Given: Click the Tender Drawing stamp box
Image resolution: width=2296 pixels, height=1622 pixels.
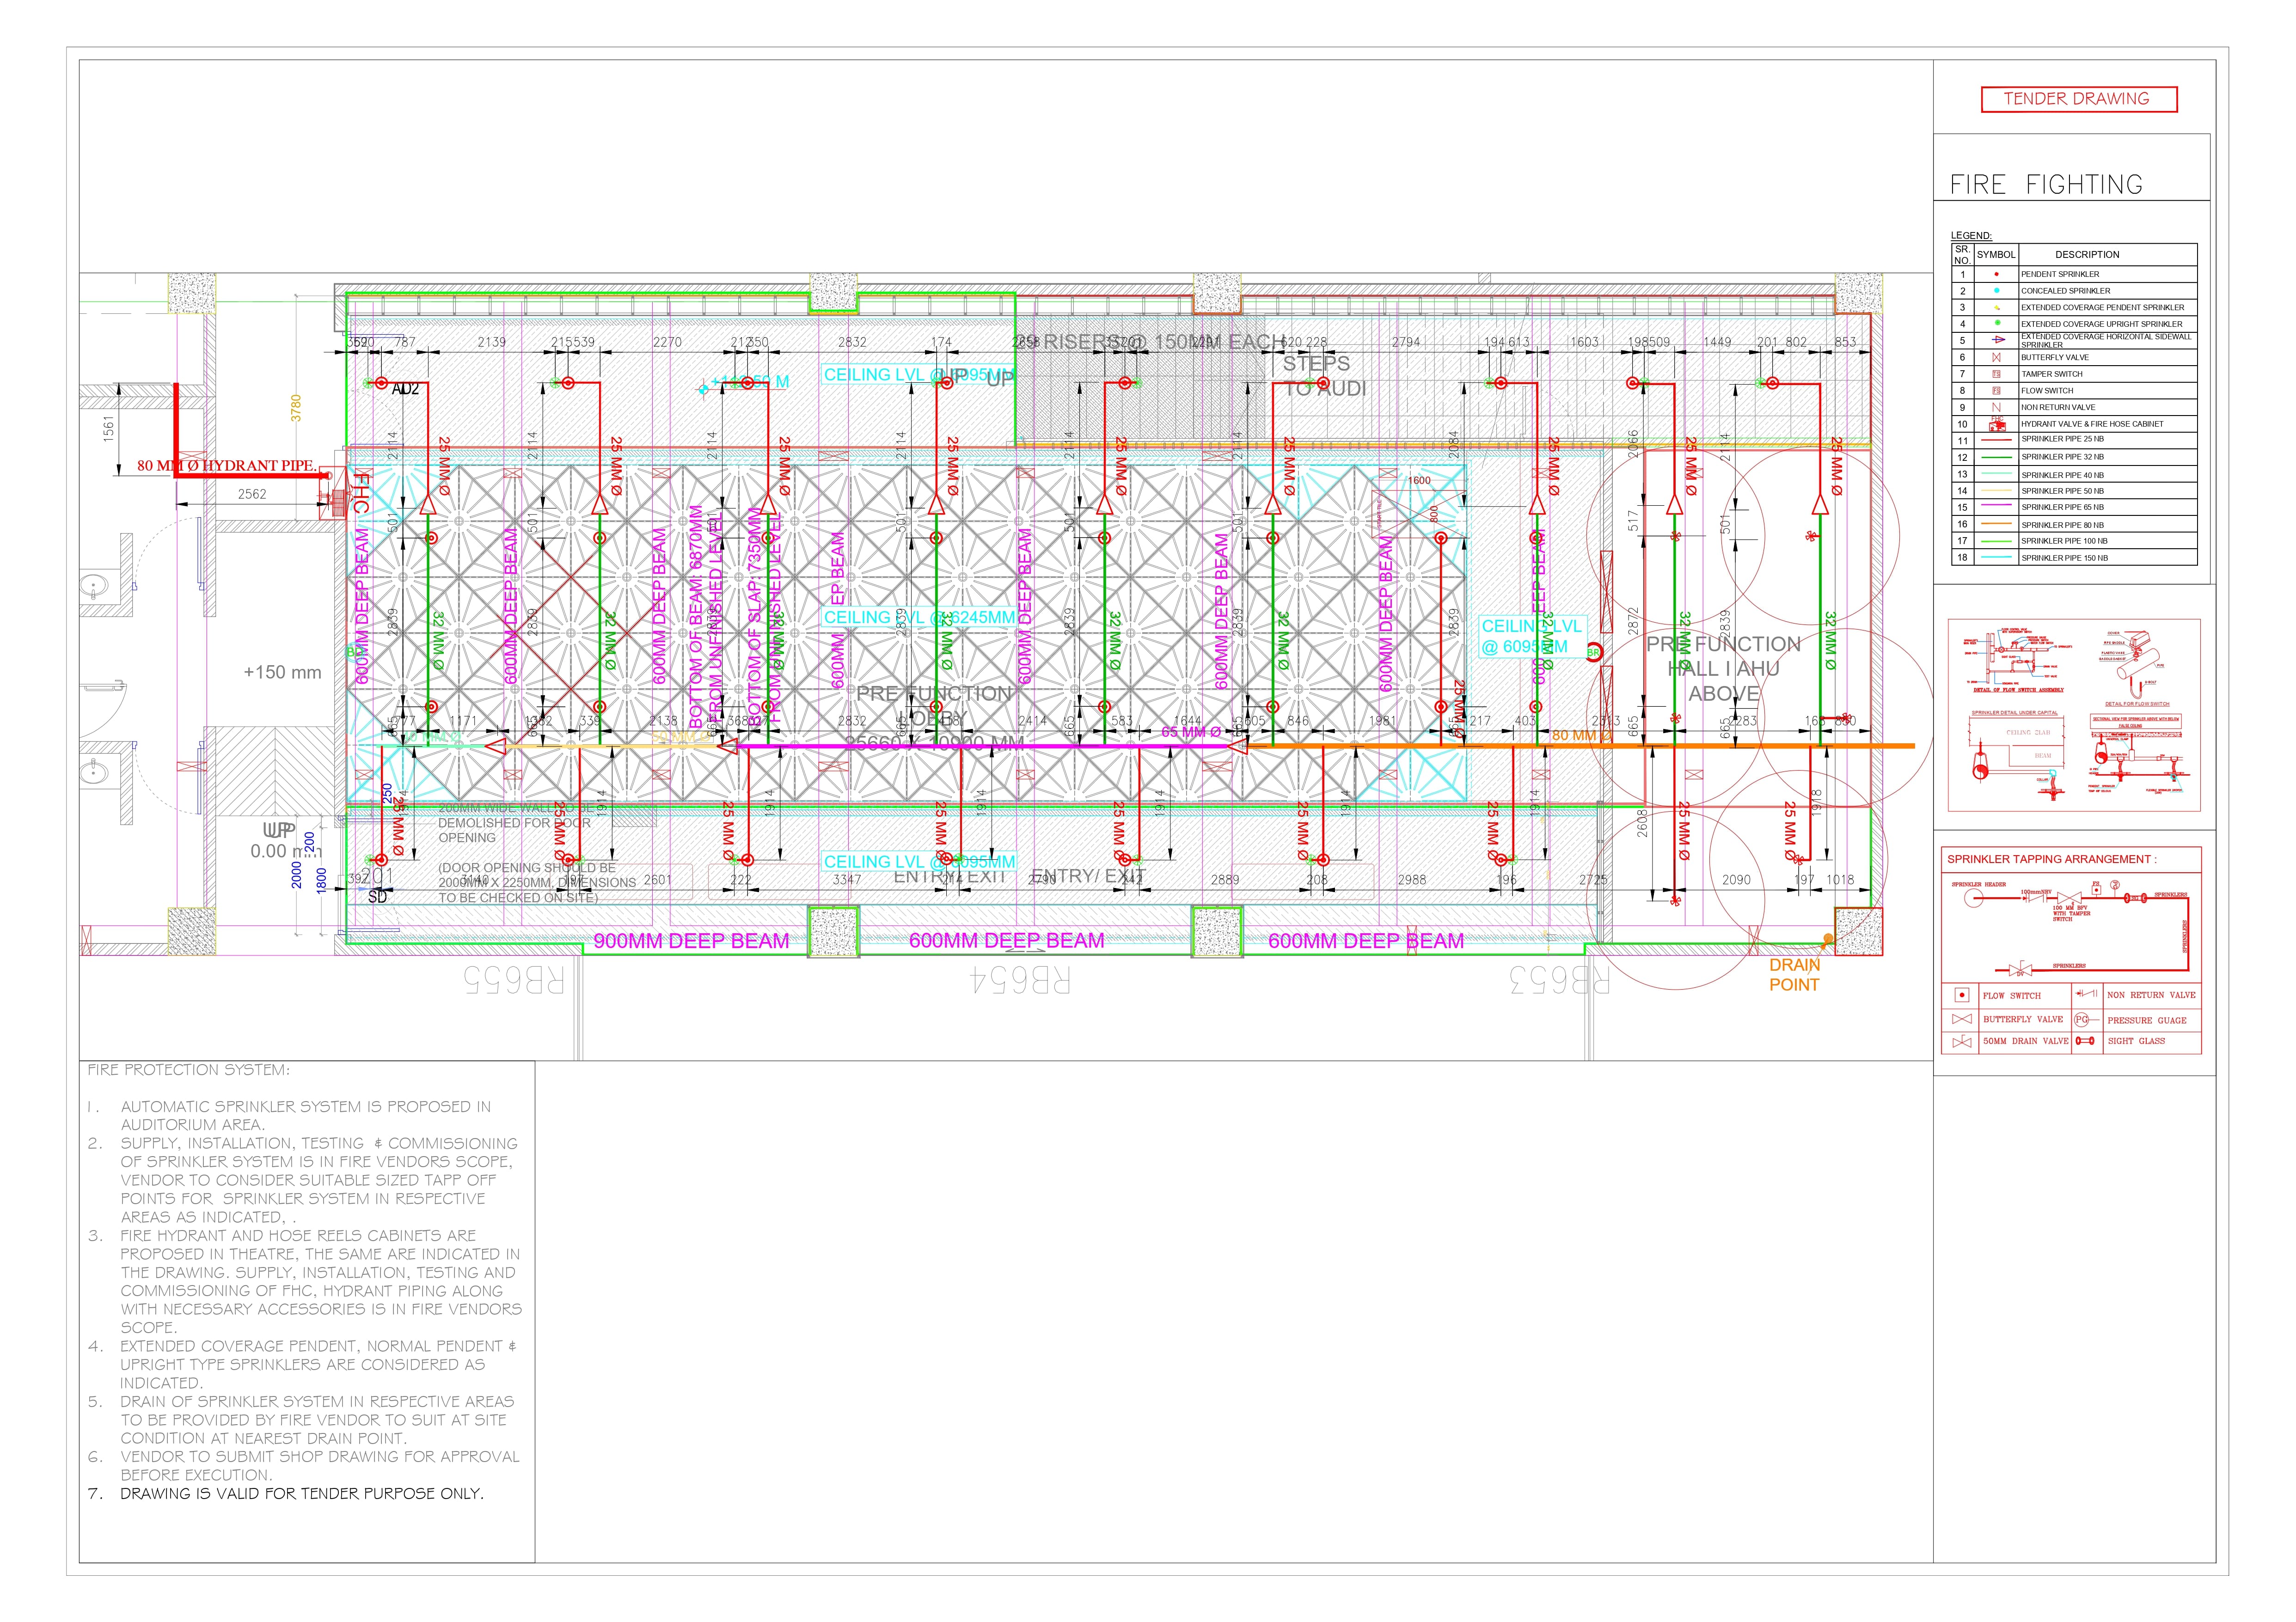Looking at the screenshot, I should [x=2079, y=99].
